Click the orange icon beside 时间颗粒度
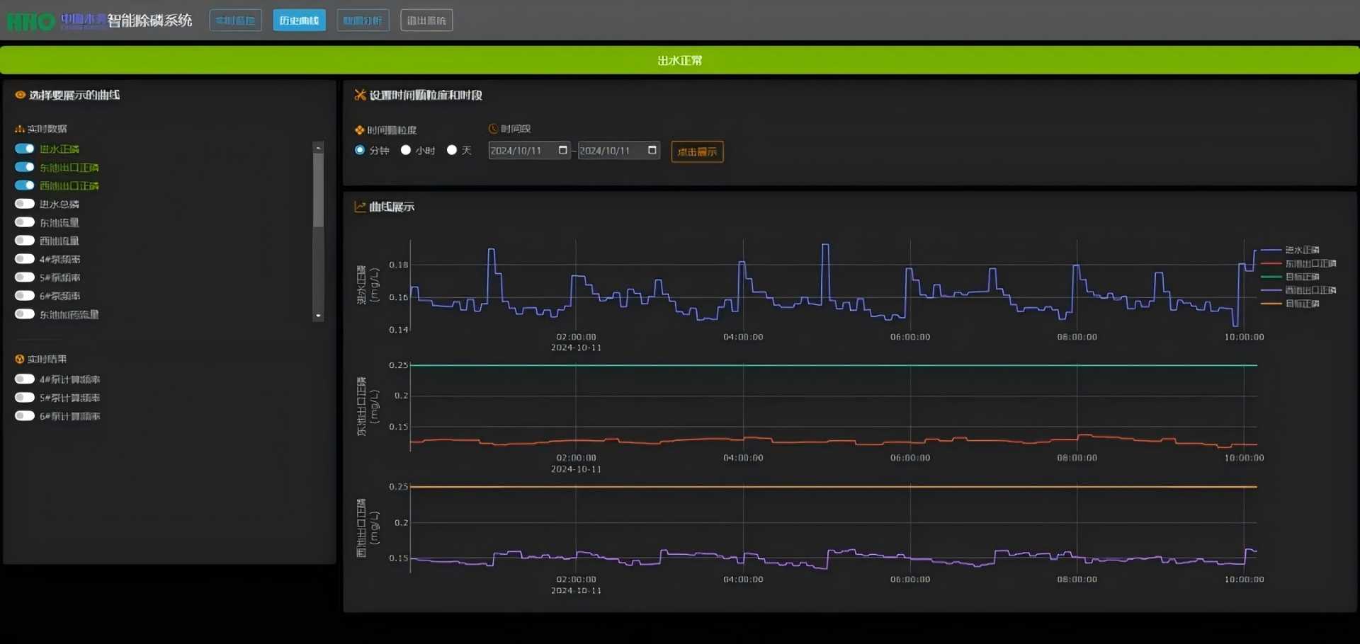1360x644 pixels. coord(359,130)
